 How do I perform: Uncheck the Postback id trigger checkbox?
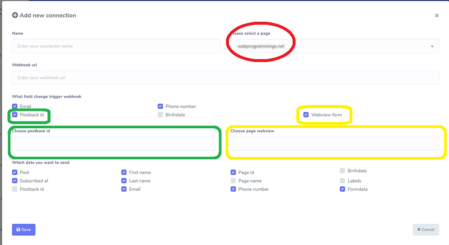[14, 114]
